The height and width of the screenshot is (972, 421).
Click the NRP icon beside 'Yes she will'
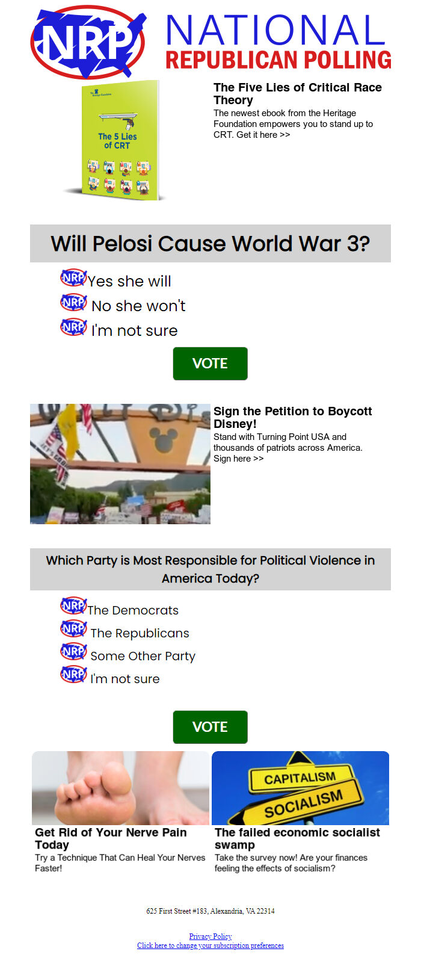point(72,278)
